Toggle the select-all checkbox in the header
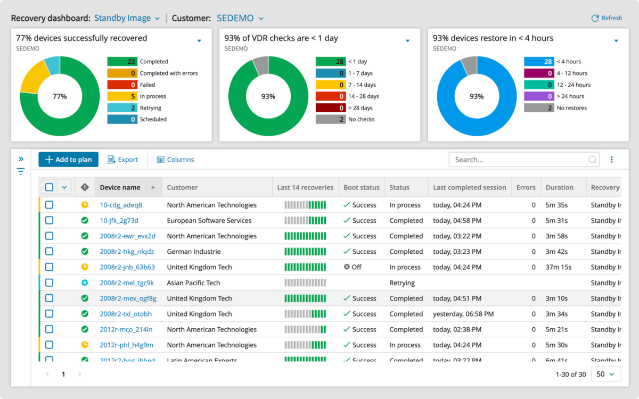Image resolution: width=639 pixels, height=399 pixels. tap(50, 187)
